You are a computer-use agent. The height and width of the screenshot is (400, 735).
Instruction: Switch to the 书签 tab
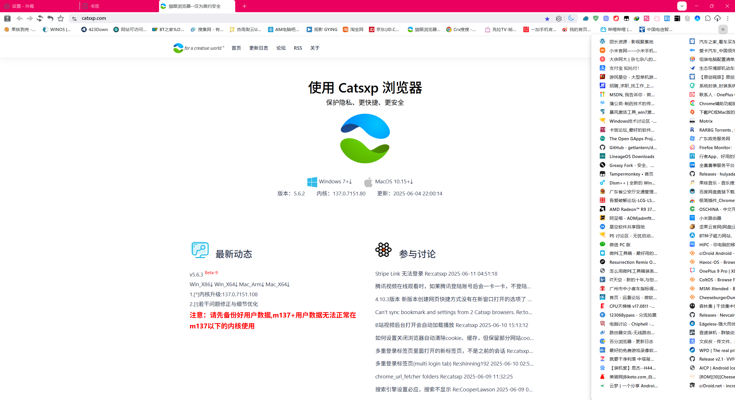[x=119, y=6]
